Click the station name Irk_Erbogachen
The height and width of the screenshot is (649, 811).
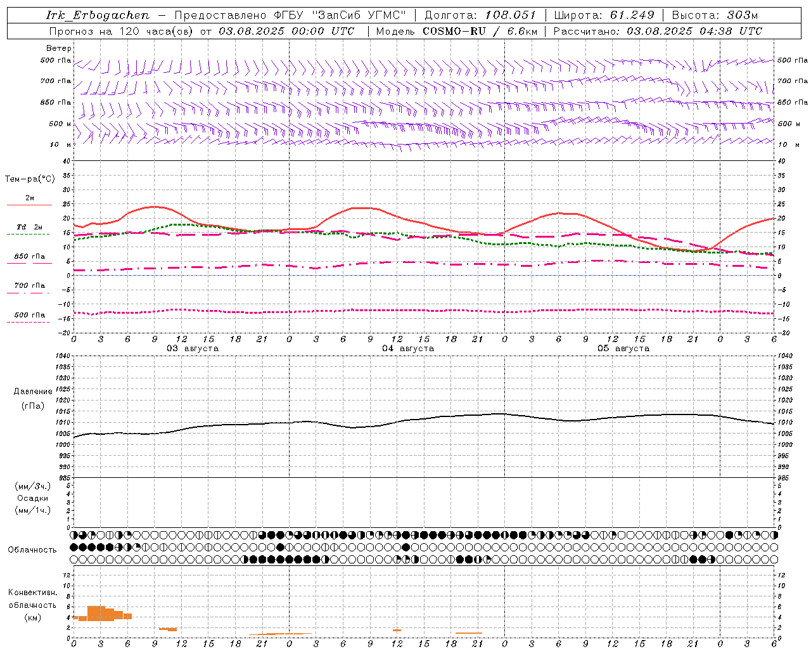(x=98, y=15)
